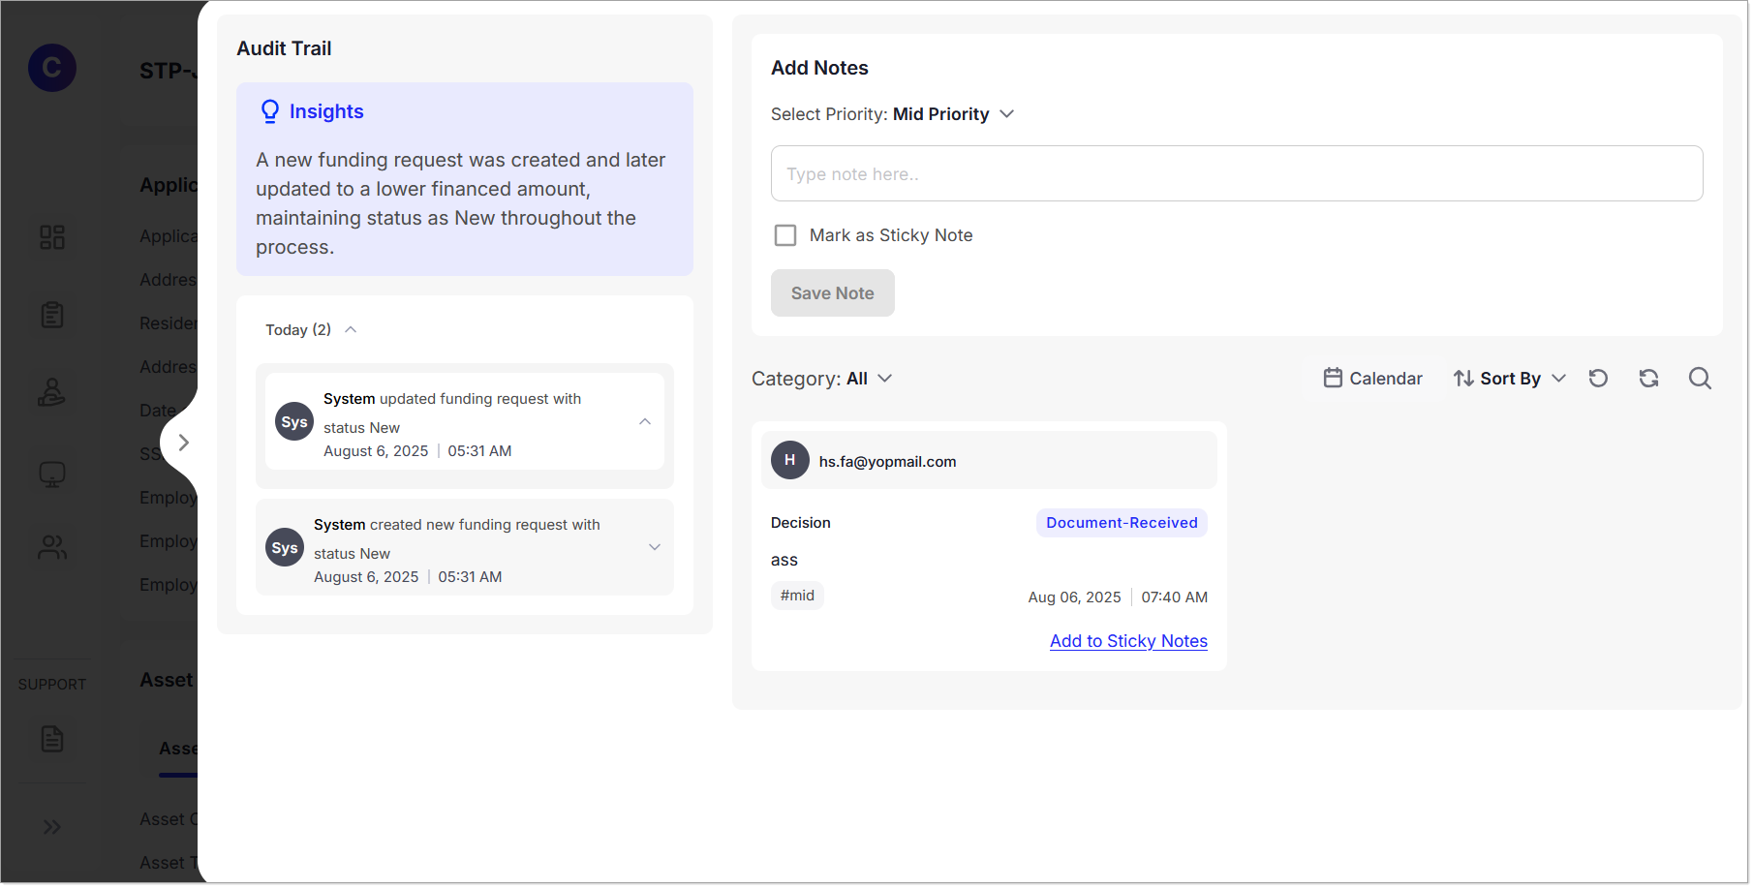Open the dashboard grid icon in sidebar
The width and height of the screenshot is (1753, 888).
coord(52,237)
